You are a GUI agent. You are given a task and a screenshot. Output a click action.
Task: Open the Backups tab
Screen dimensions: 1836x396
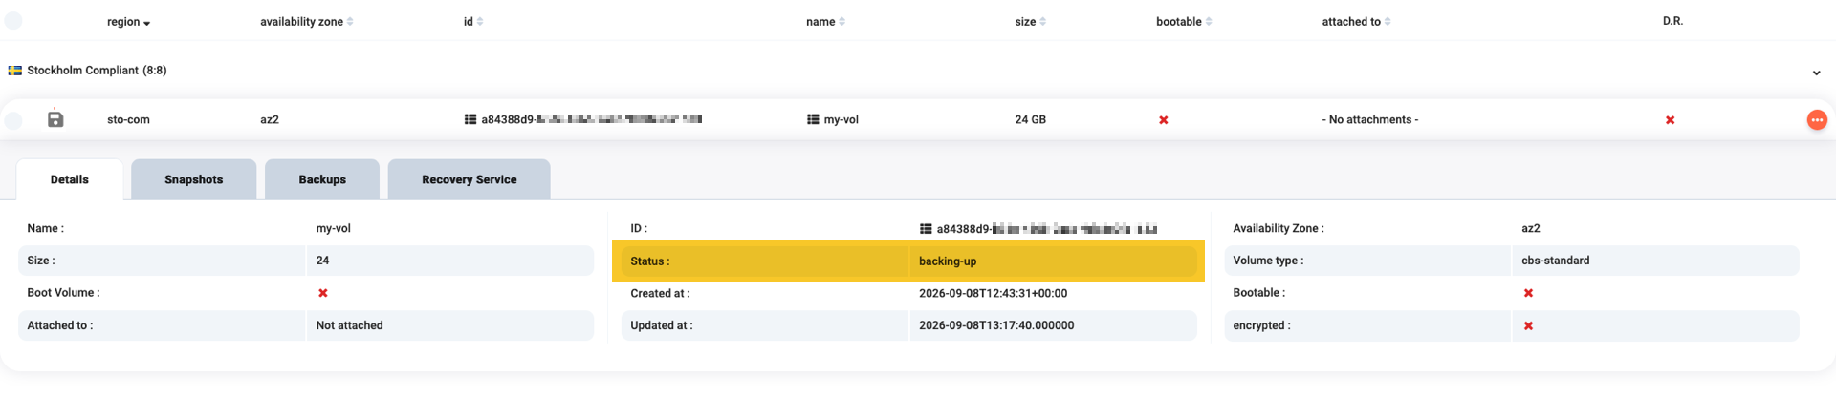322,179
